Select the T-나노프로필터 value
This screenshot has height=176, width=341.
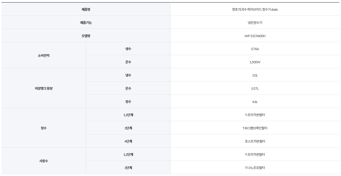[x=255, y=168]
